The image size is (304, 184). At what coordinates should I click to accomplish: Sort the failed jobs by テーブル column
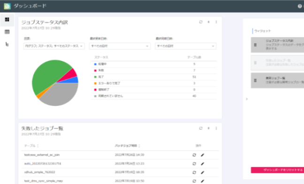(x=38, y=146)
